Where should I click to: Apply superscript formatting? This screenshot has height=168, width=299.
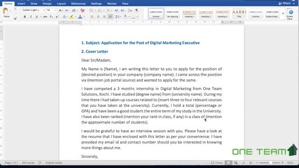pos(57,17)
